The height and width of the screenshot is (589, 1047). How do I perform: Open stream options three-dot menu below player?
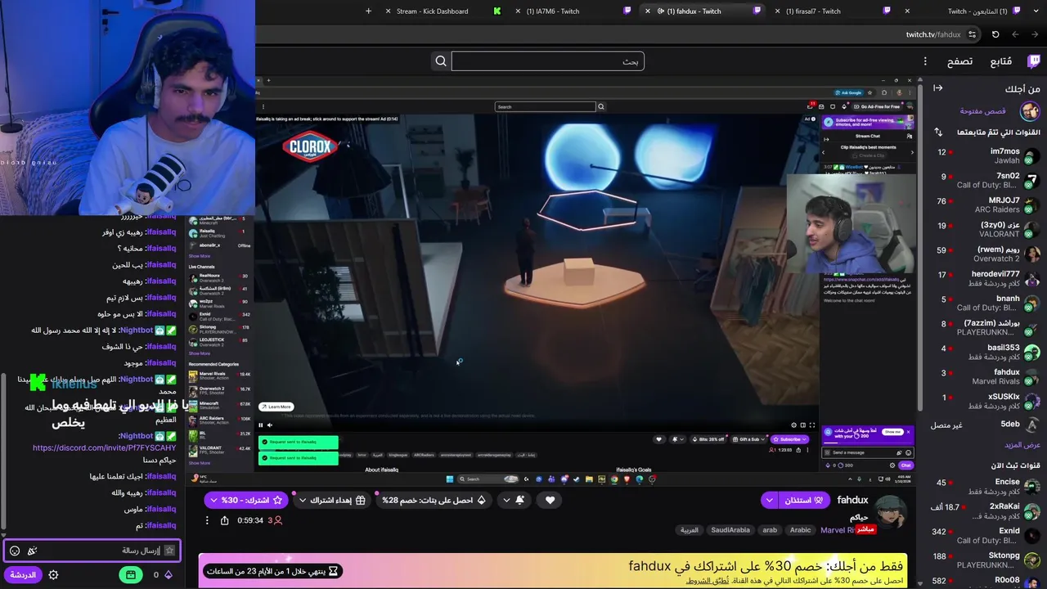click(207, 520)
